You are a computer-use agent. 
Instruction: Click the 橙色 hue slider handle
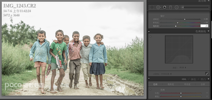tap(181, 97)
